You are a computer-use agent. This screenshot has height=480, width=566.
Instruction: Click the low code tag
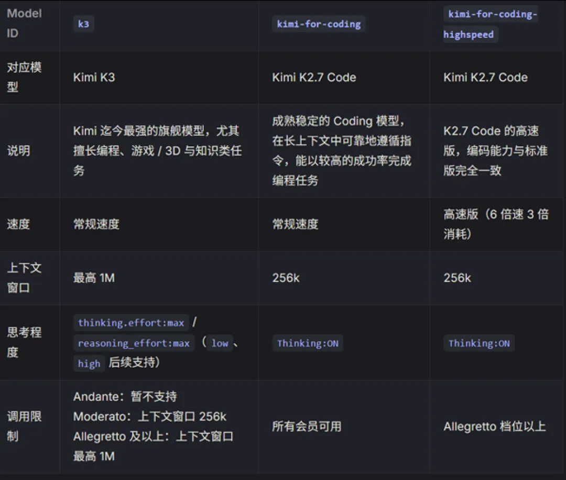(220, 343)
